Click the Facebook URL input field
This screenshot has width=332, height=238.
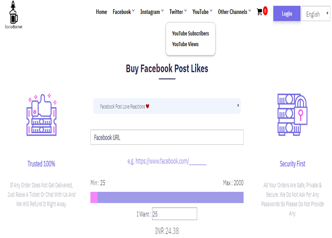pyautogui.click(x=167, y=137)
